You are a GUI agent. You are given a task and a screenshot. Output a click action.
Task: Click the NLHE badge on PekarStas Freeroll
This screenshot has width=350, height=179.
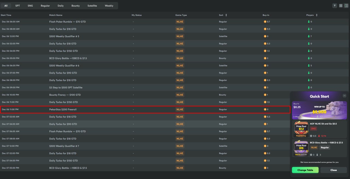point(180,109)
